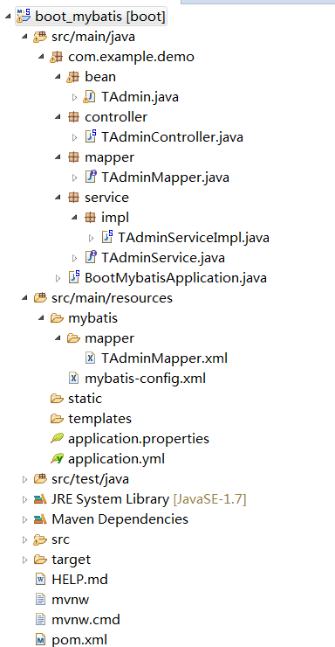Click the com.example.demo package icon
This screenshot has width=335, height=647.
[x=57, y=57]
